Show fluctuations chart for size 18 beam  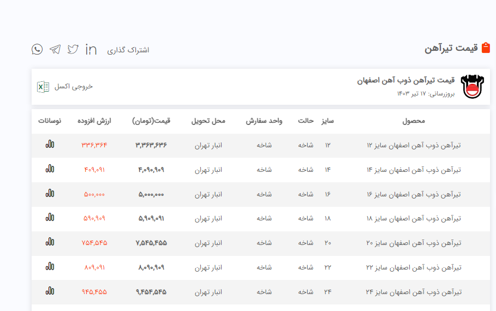pyautogui.click(x=50, y=218)
